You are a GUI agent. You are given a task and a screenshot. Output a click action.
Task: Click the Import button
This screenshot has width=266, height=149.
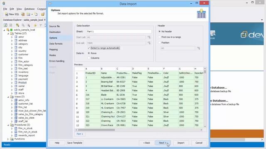coord(181,143)
